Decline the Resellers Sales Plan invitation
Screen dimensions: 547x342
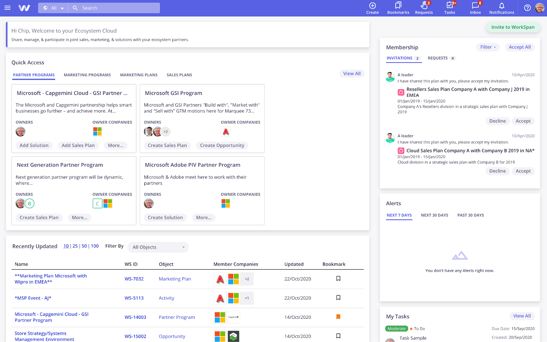[x=497, y=121]
